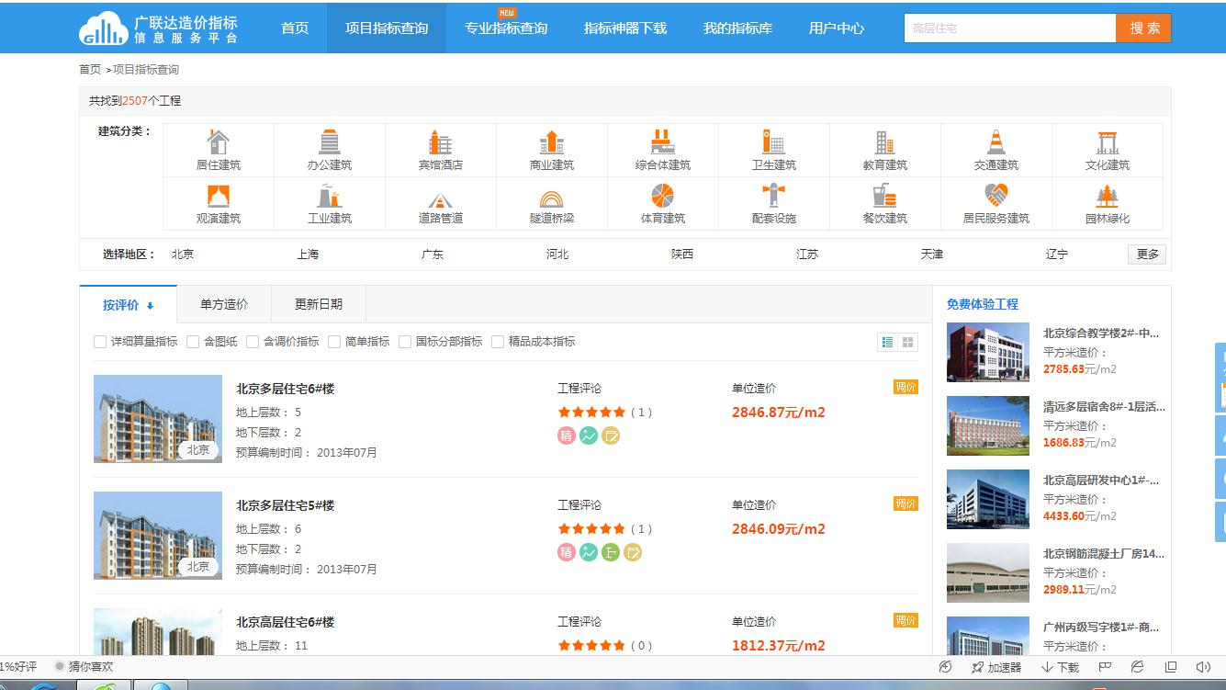Open the 项目指标查询 navigation item

[387, 28]
